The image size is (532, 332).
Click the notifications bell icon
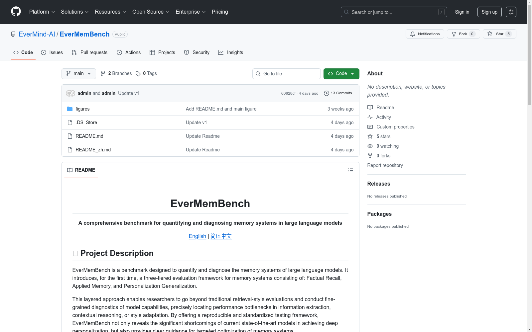tap(413, 34)
